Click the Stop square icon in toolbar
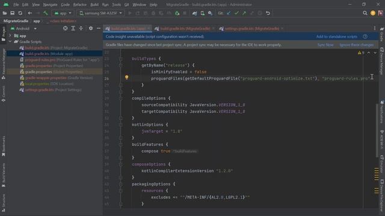This screenshot has width=385, height=216. [x=185, y=13]
